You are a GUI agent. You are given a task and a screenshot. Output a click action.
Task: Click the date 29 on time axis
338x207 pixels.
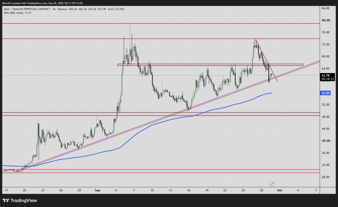point(79,190)
